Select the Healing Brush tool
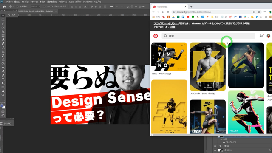 [x=3, y=43]
